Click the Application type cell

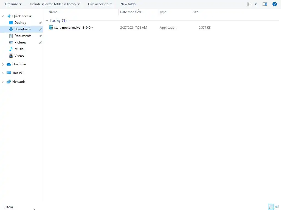[168, 28]
